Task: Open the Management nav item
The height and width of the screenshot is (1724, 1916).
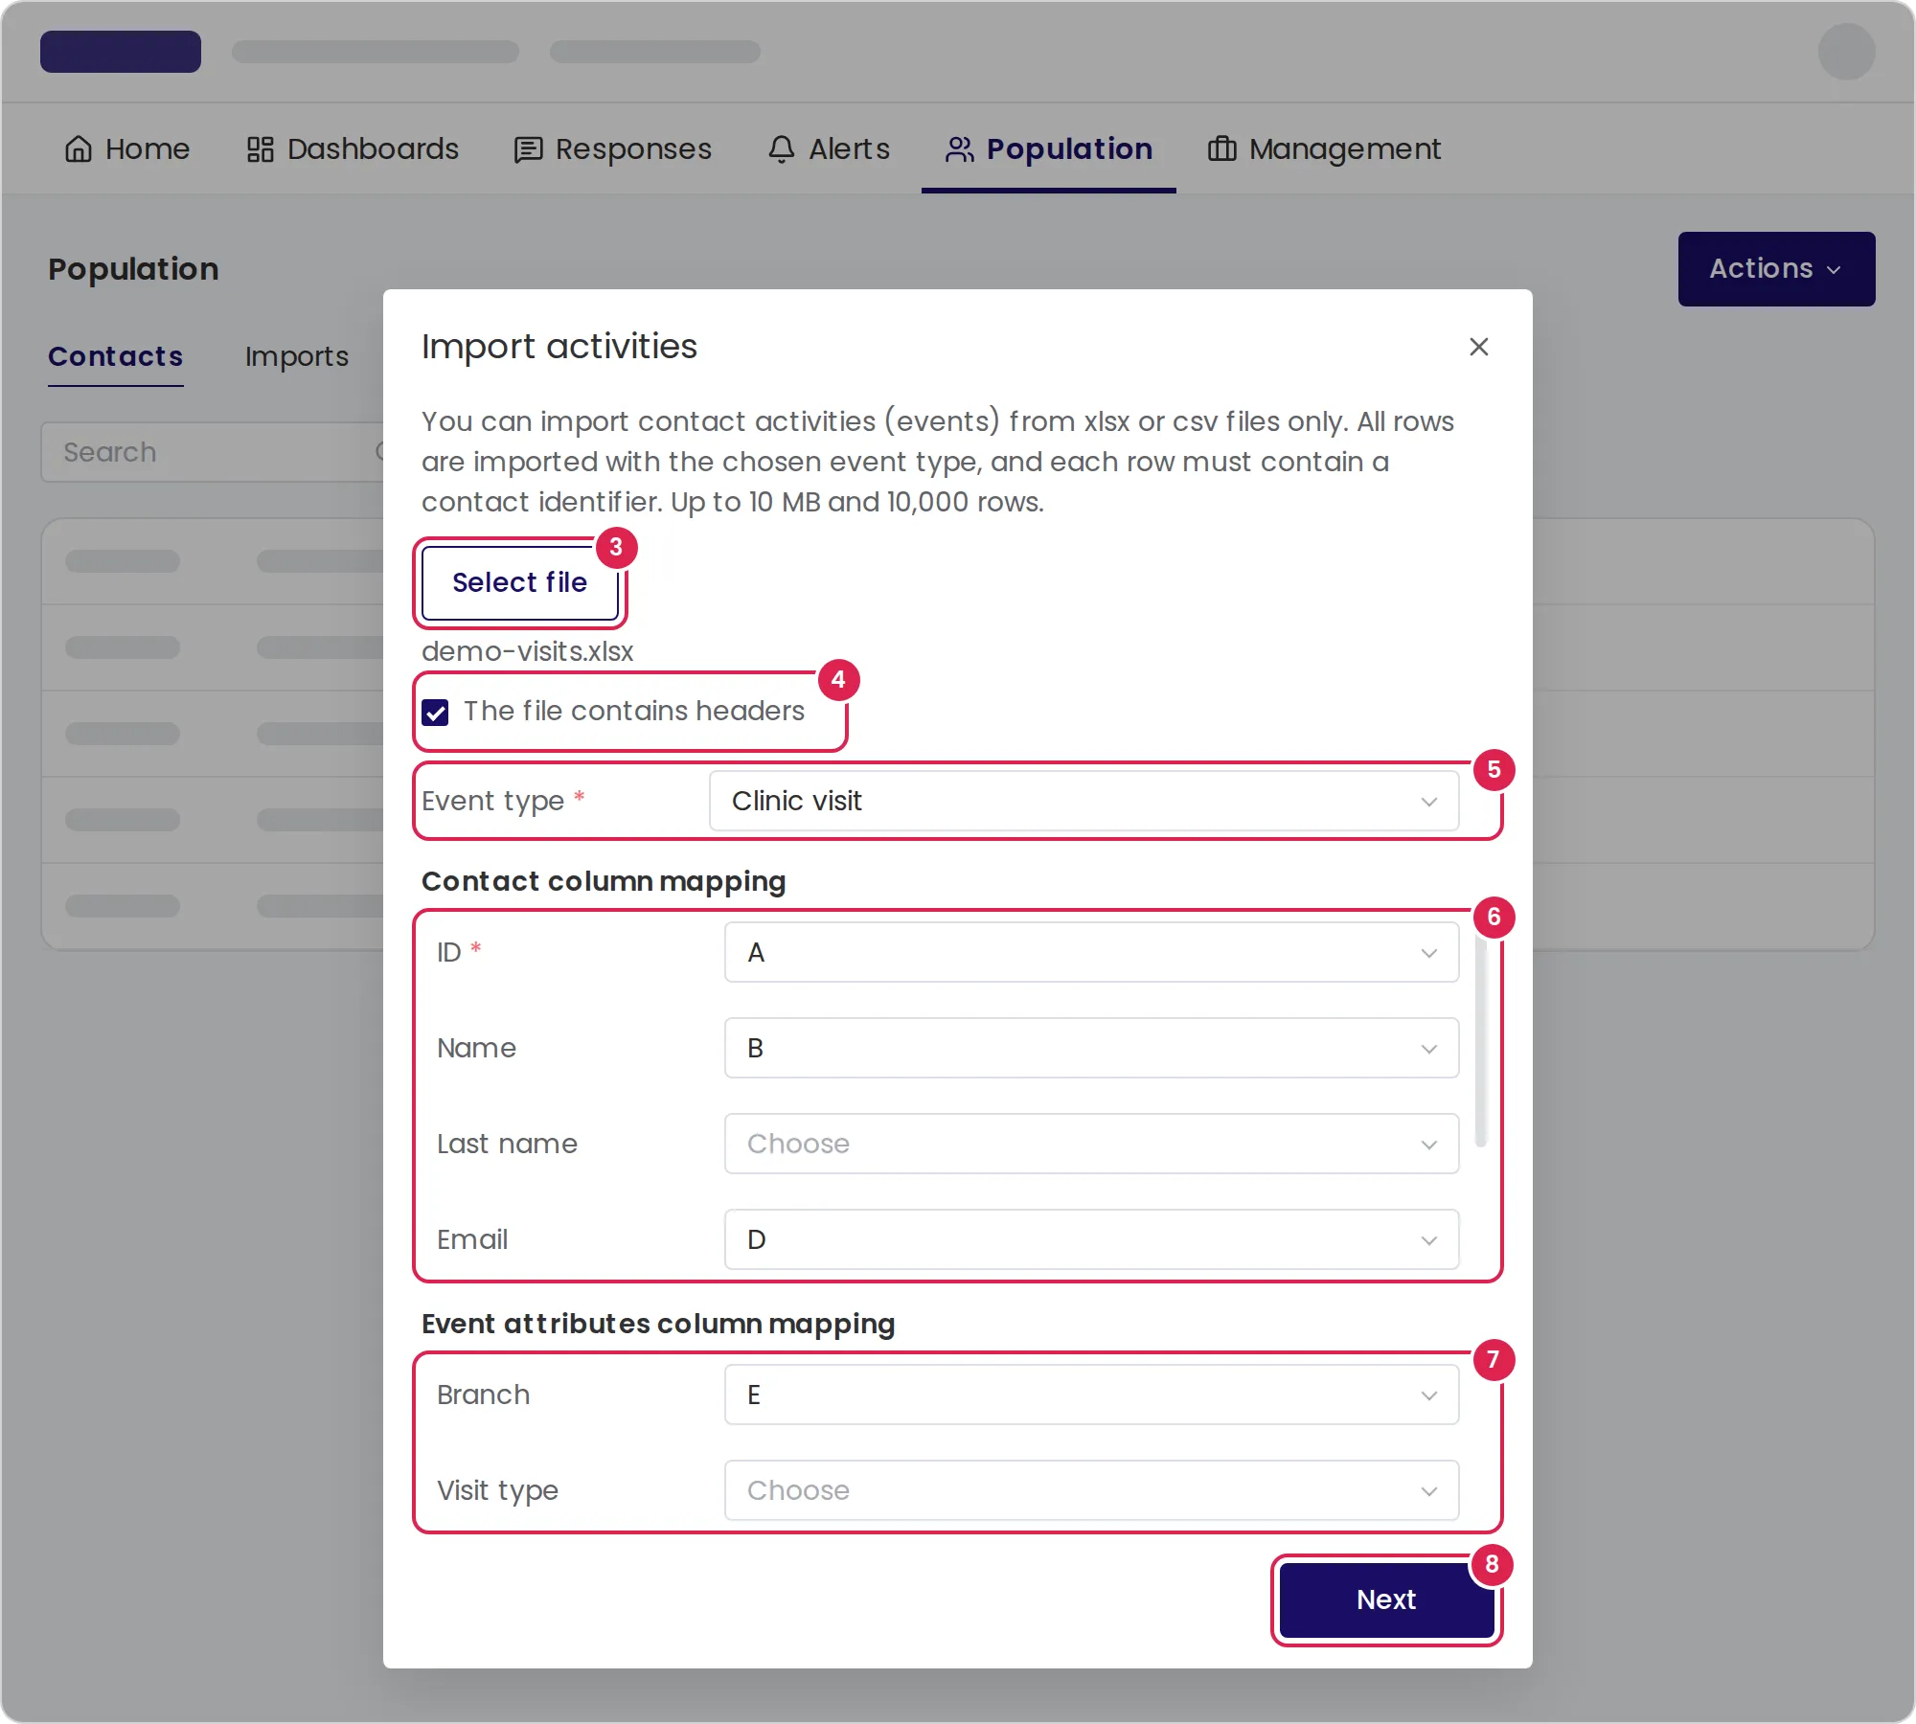Action: pyautogui.click(x=1324, y=149)
